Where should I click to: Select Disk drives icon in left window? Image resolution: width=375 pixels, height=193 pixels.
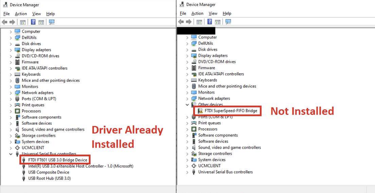[17, 44]
